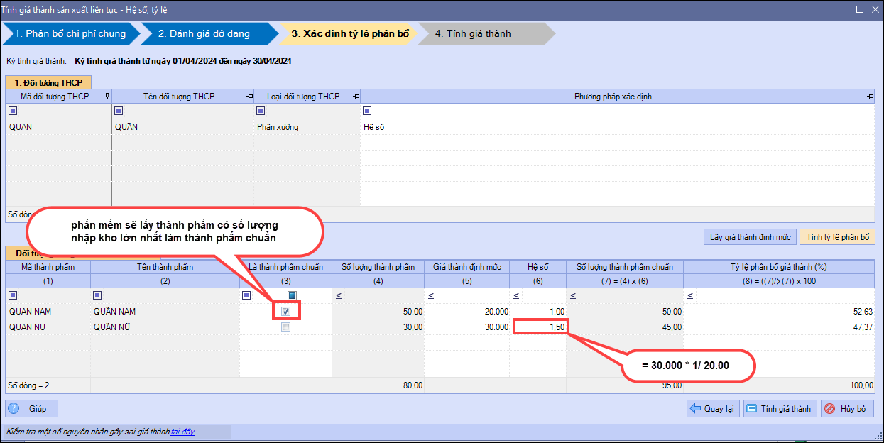Uncheck standard product checkbox for QUAN NAM
The image size is (884, 443).
pyautogui.click(x=285, y=311)
